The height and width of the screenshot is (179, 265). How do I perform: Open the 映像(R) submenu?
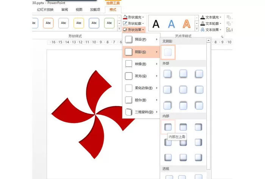coord(141,64)
